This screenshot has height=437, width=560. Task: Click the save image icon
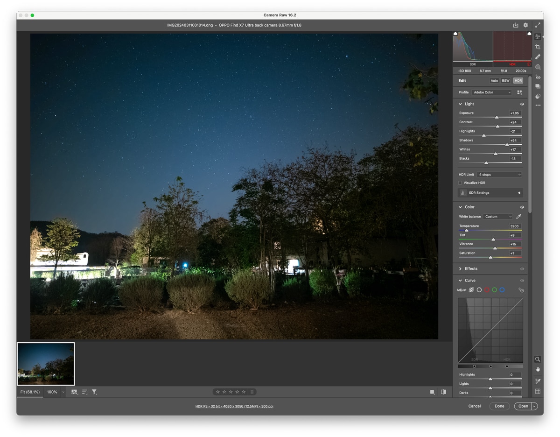[515, 25]
